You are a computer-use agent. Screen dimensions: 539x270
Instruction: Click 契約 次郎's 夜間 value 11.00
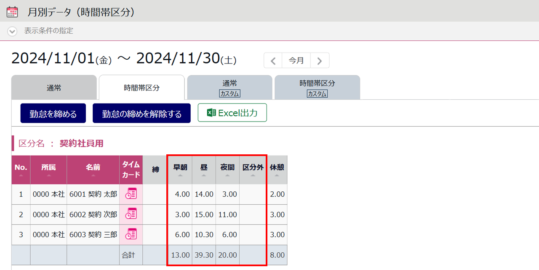coord(227,214)
